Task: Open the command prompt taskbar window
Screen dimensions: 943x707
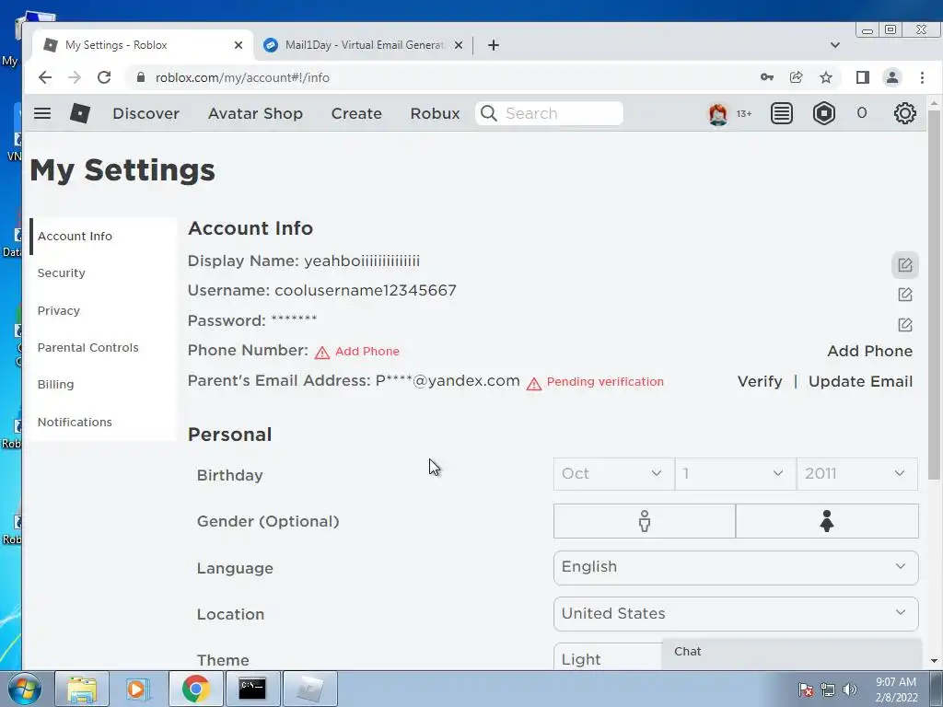Action: coord(252,689)
